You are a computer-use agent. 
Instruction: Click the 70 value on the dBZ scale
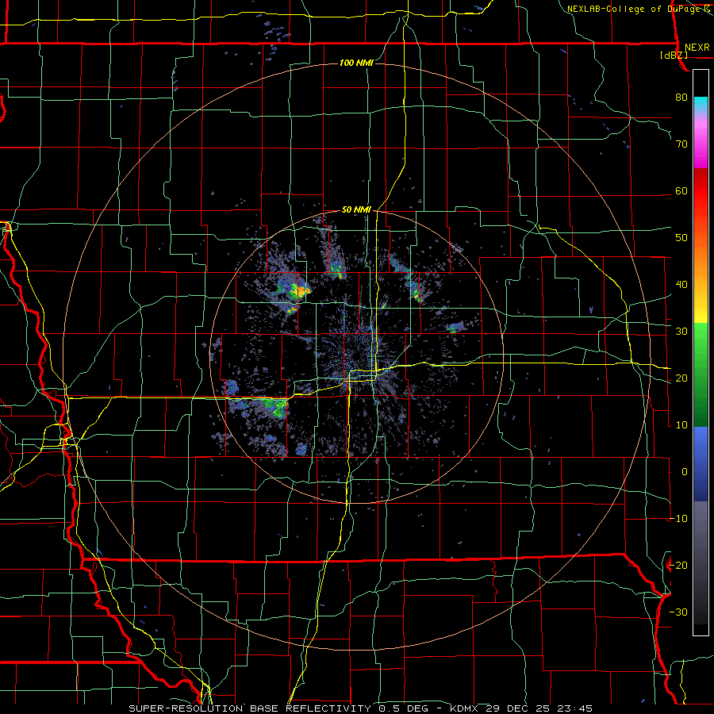[681, 144]
